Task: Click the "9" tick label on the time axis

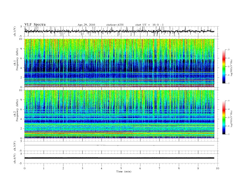Action: [198, 168]
